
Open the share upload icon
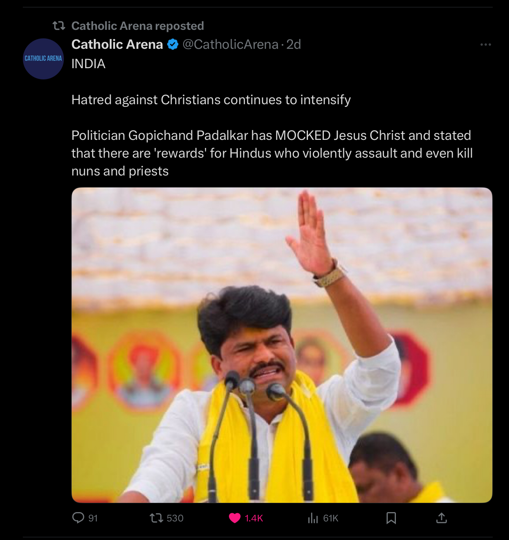coord(442,518)
